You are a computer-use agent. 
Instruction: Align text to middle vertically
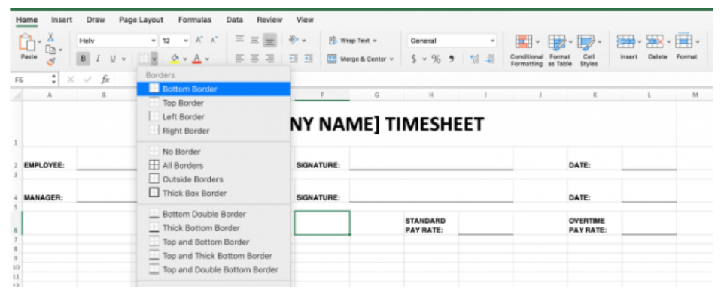(x=254, y=40)
